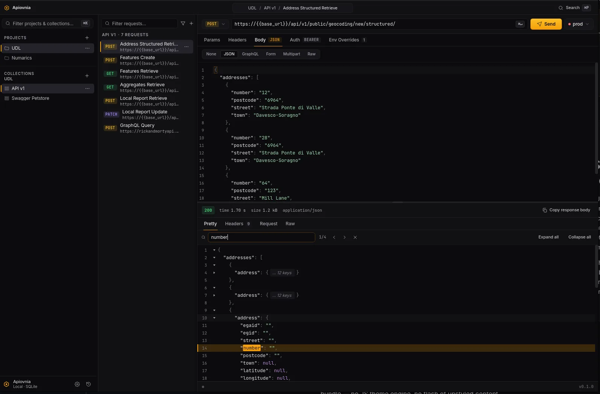
Task: Switch to the Pretty response tab
Action: pyautogui.click(x=211, y=224)
